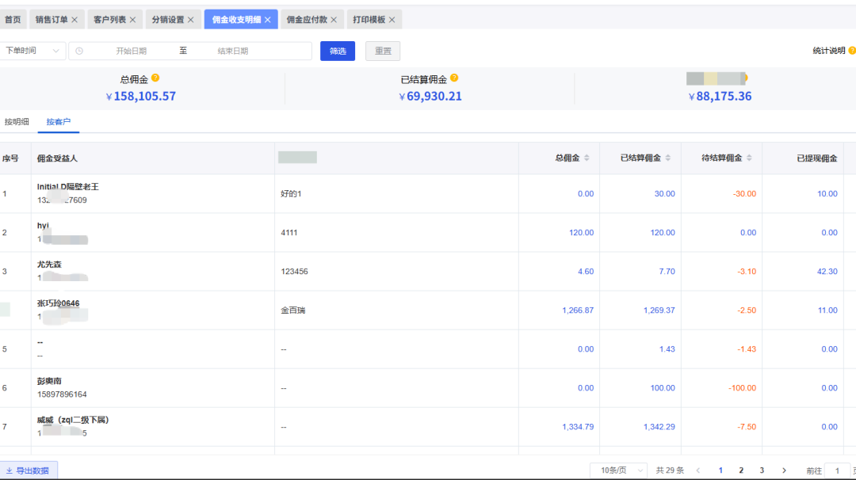
Task: Switch to the 按明细 tab
Action: tap(17, 122)
